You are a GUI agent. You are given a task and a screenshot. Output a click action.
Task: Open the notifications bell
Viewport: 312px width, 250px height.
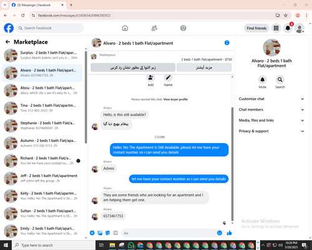point(288,28)
